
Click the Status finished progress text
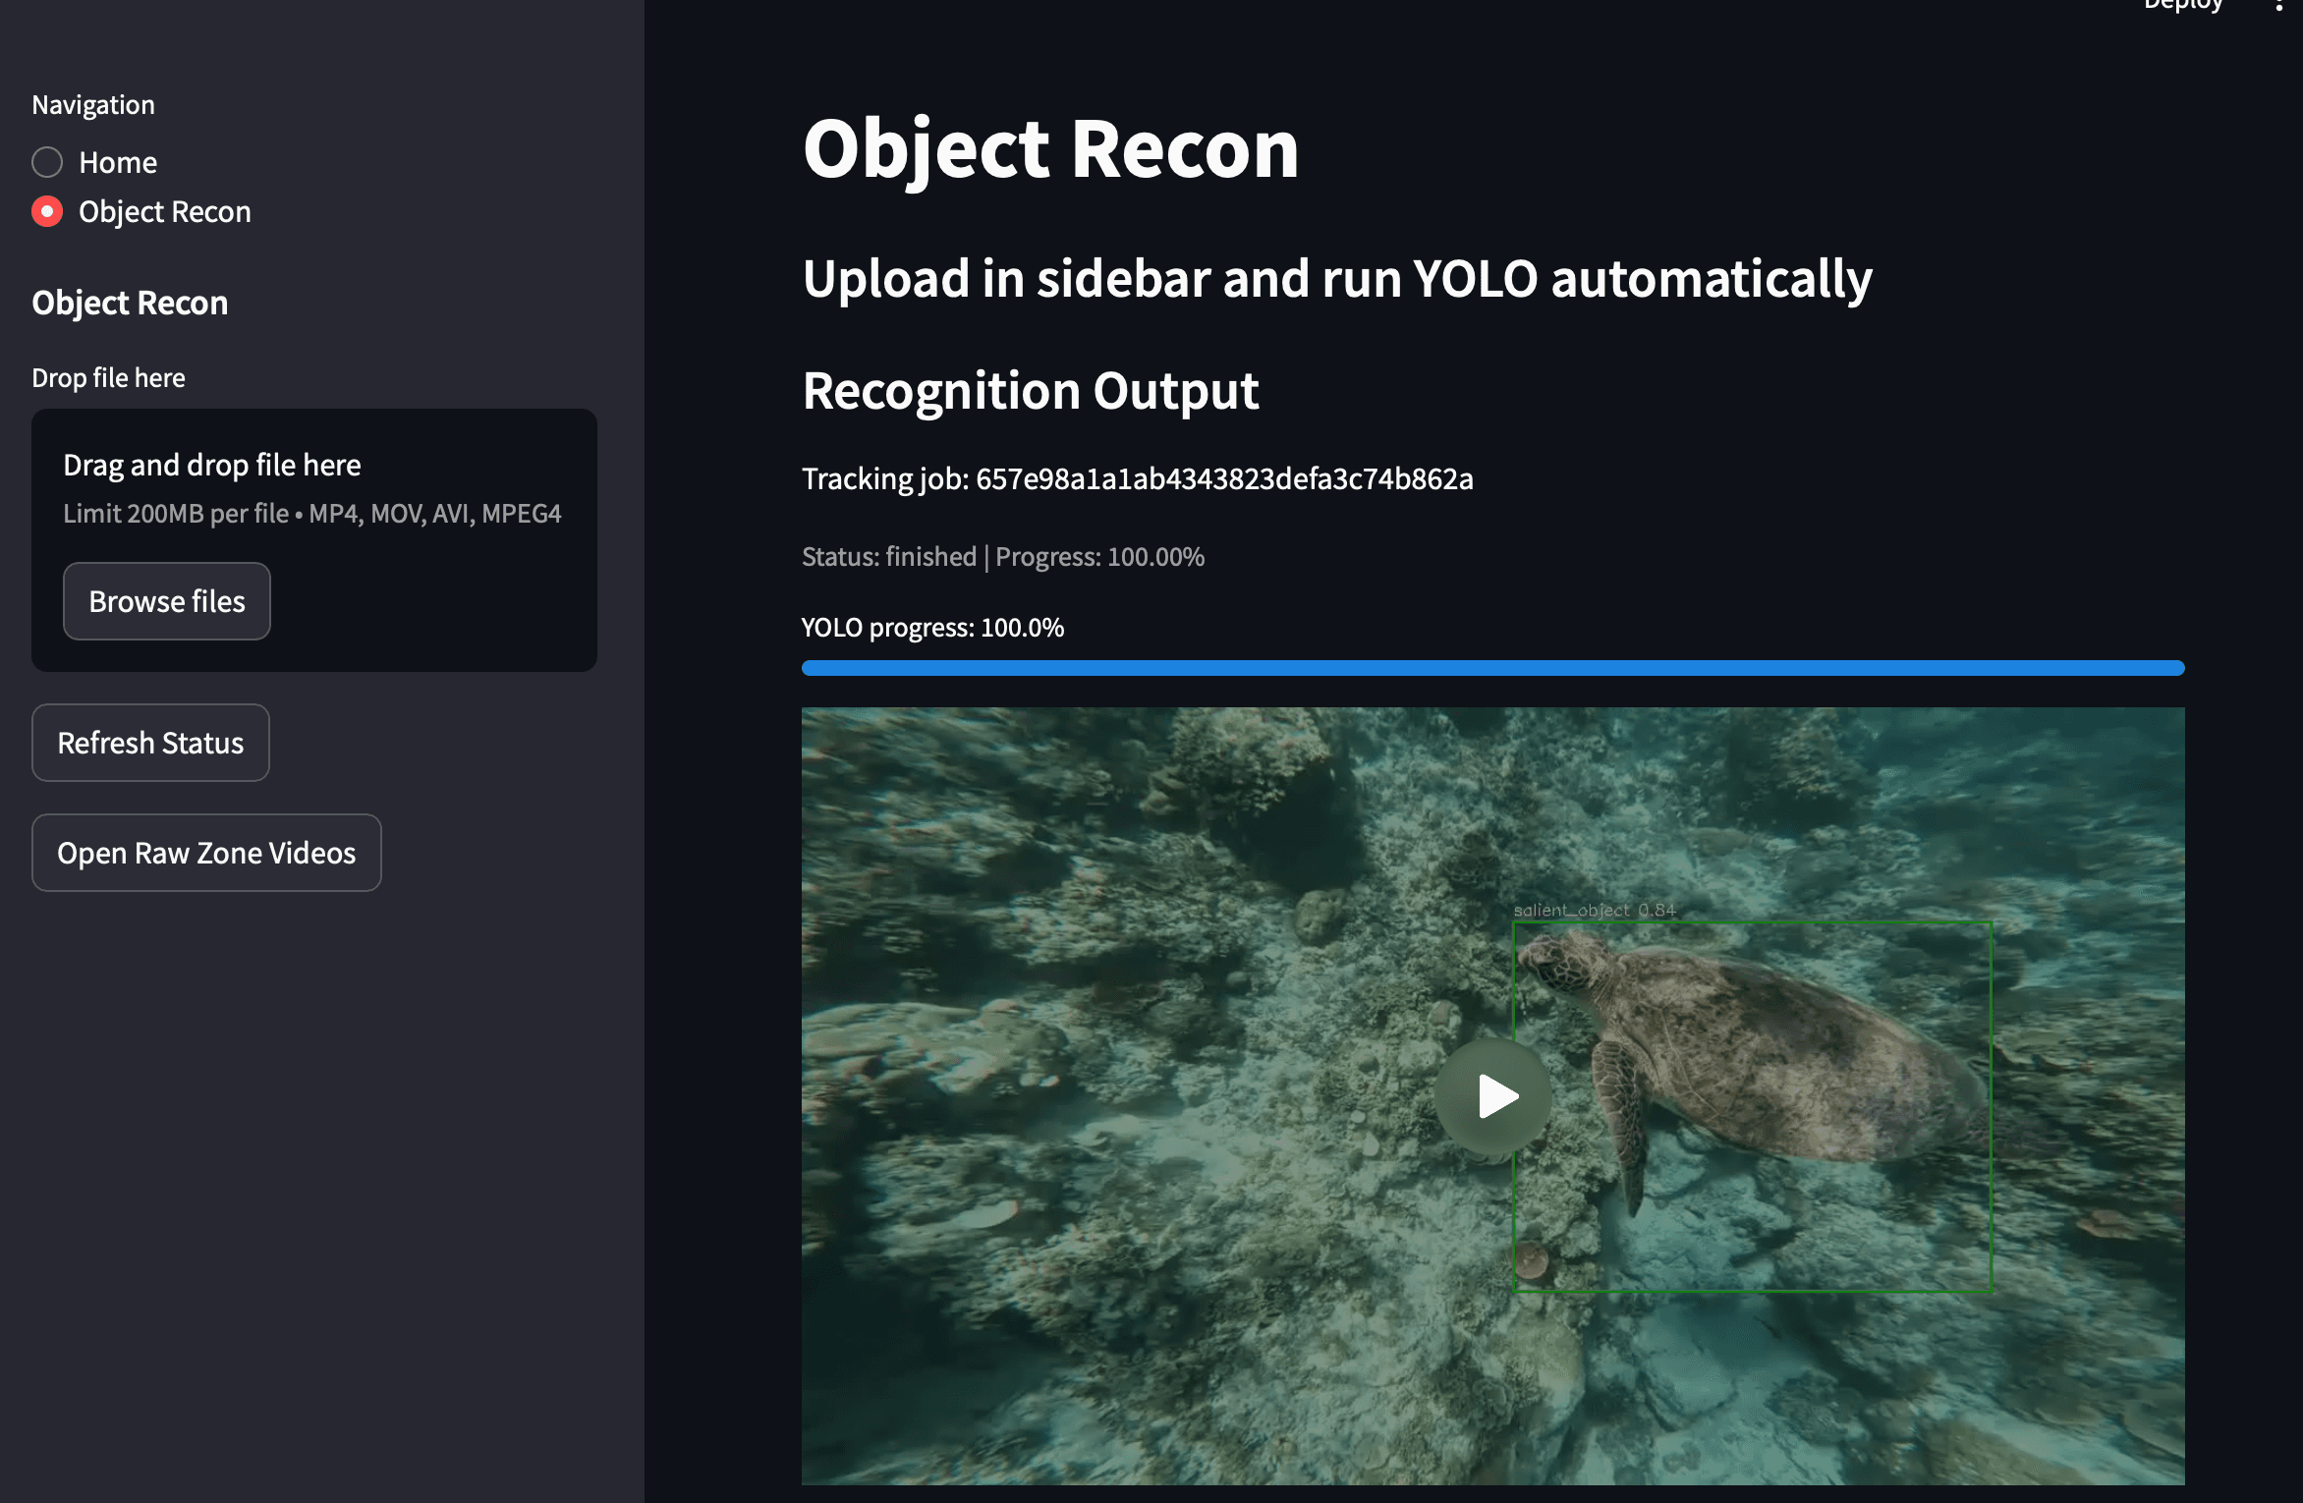point(1002,556)
